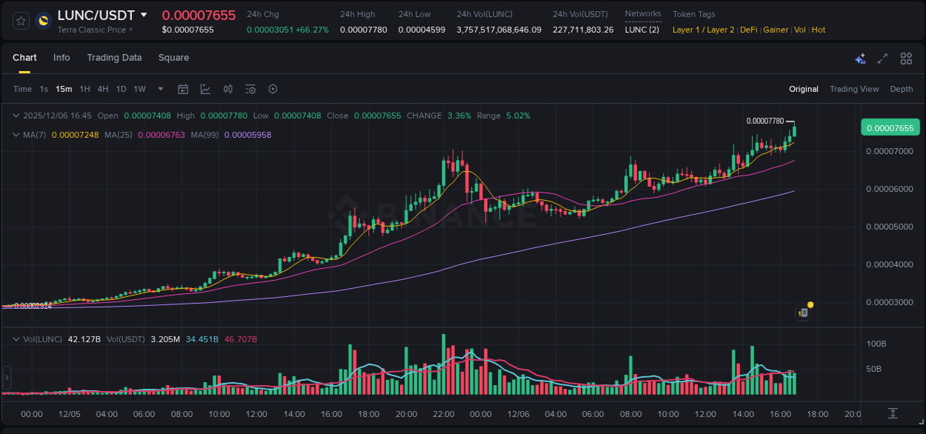The image size is (926, 434).
Task: Collapse the Vol(LUNC) volume panel
Action: point(16,338)
